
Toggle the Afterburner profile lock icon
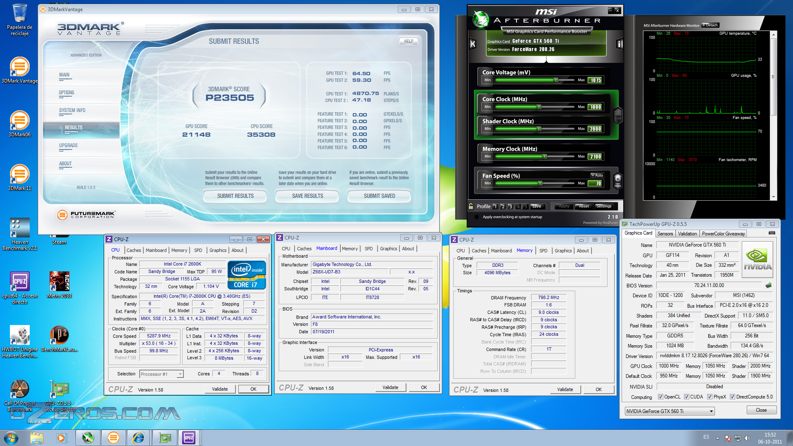pos(471,206)
